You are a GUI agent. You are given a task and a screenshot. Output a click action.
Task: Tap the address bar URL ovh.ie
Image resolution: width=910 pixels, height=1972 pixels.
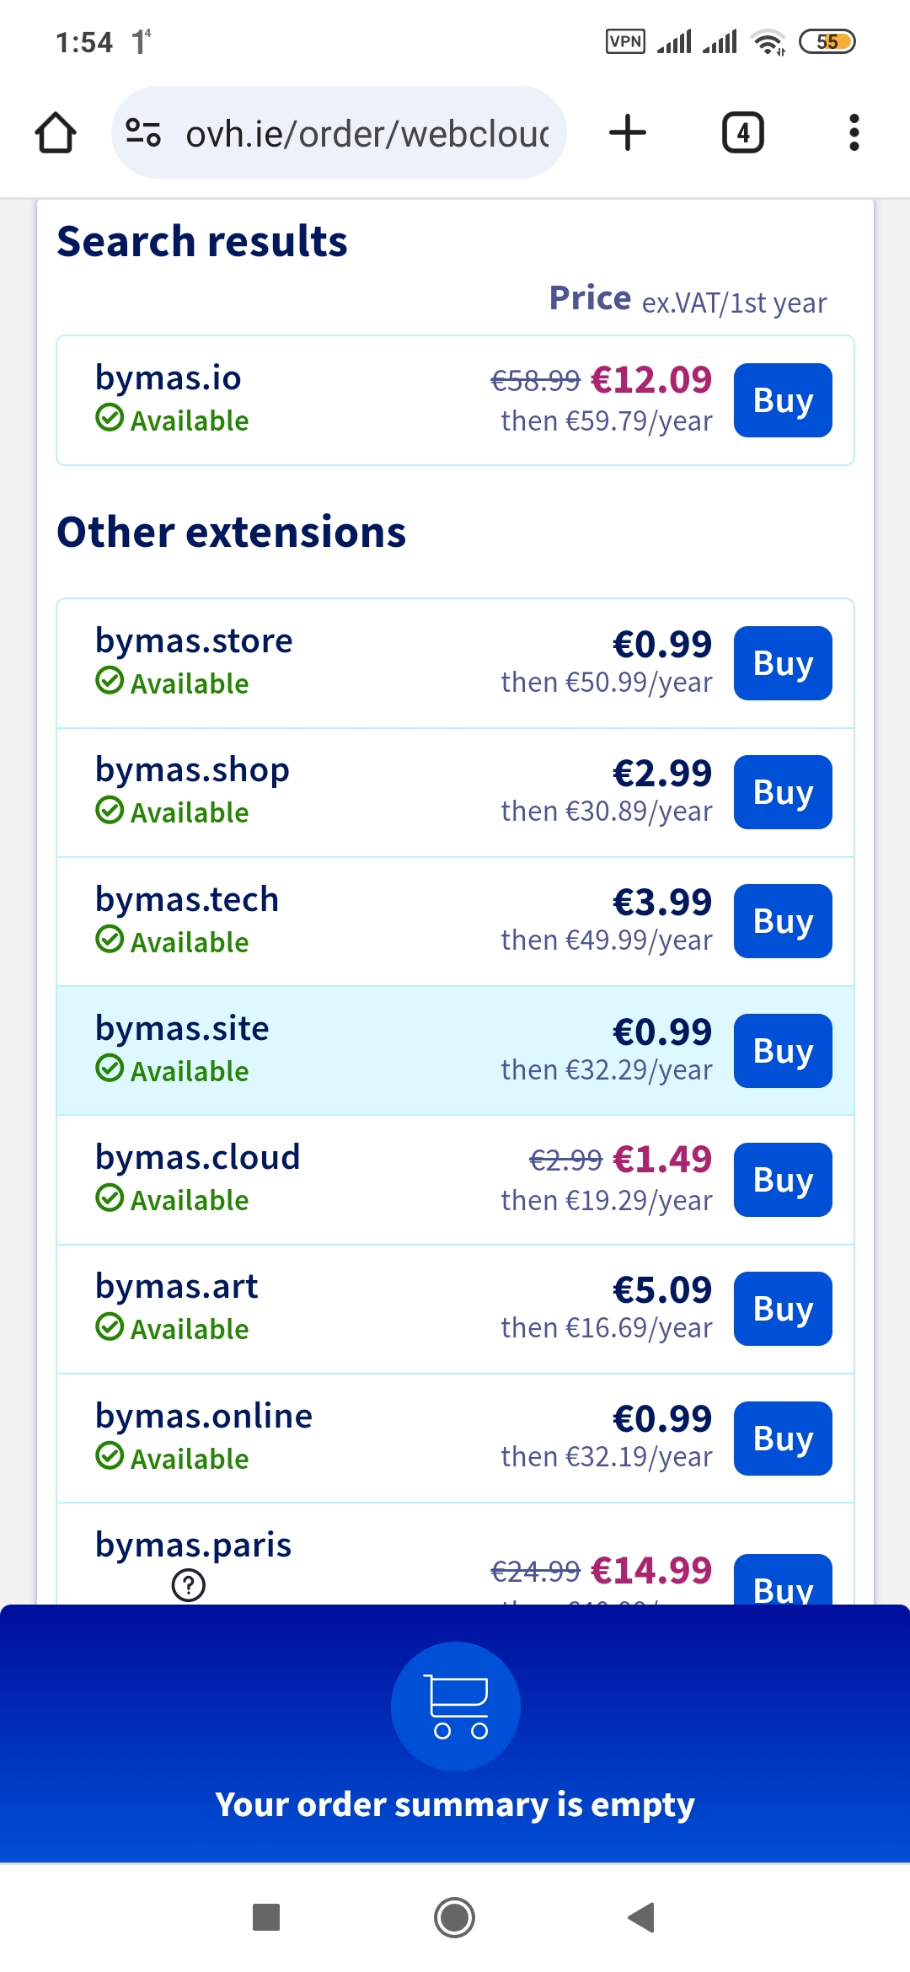pos(367,134)
